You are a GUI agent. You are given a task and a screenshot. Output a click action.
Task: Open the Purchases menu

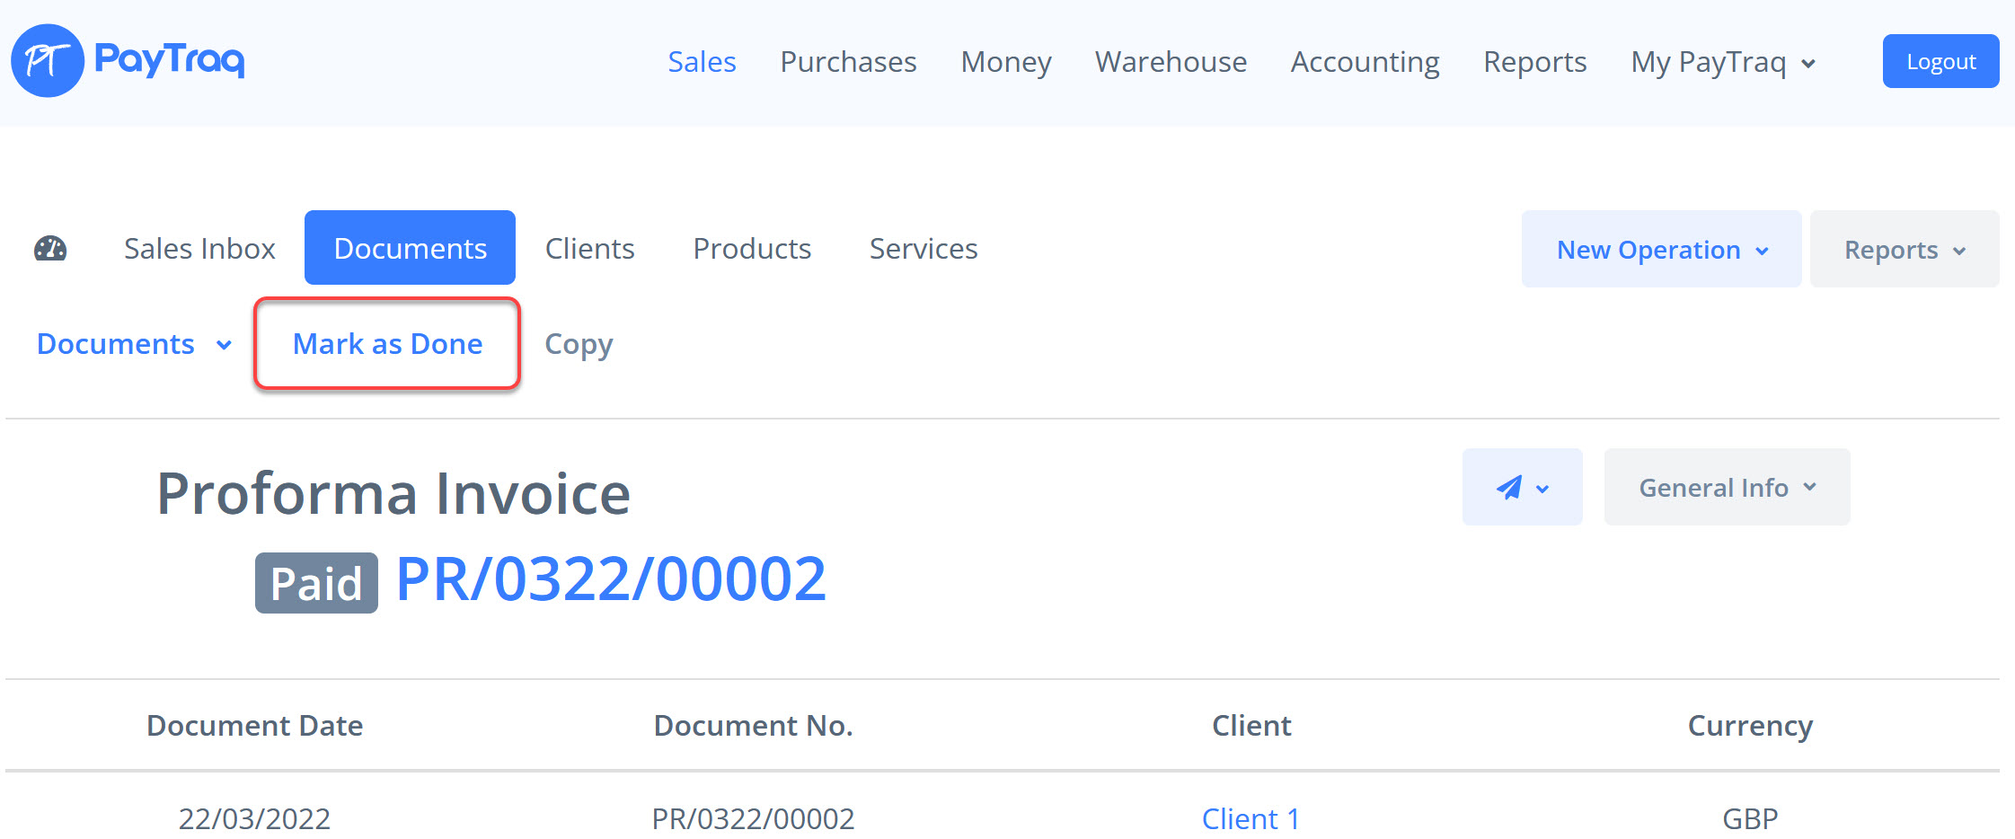[848, 62]
